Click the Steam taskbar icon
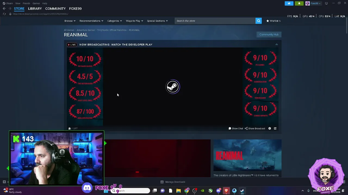Screen dimensions: 348x195 (242, 191)
